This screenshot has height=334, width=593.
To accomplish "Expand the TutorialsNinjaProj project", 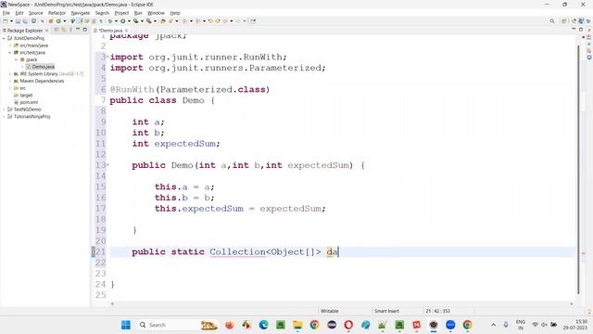I will point(4,117).
